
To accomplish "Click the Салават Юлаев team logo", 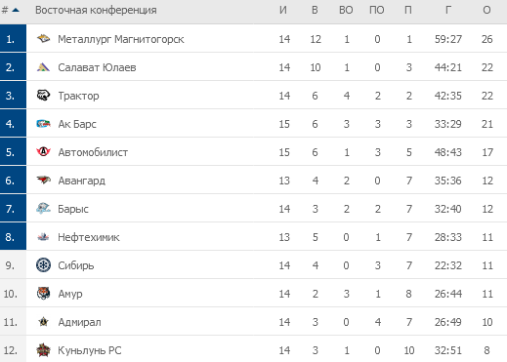I will pos(43,67).
